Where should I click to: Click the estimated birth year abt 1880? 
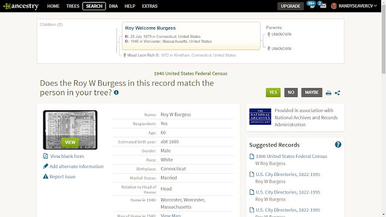(x=169, y=142)
